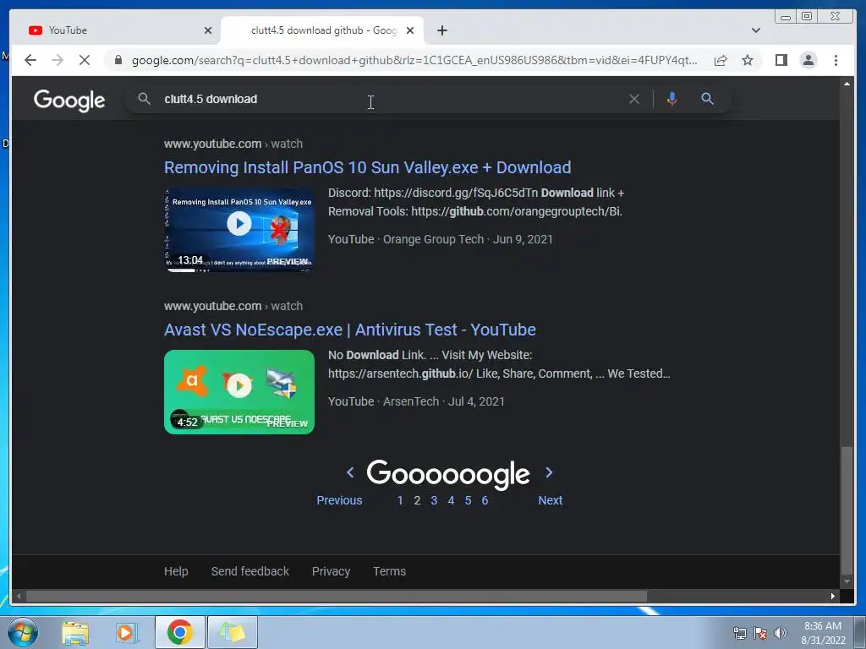The width and height of the screenshot is (866, 649).
Task: Jump to results page 6
Action: pos(485,500)
